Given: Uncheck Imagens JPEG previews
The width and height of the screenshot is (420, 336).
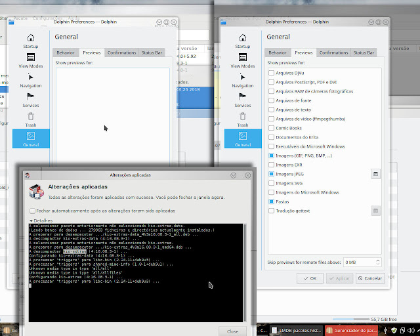Looking at the screenshot, I should pyautogui.click(x=271, y=174).
